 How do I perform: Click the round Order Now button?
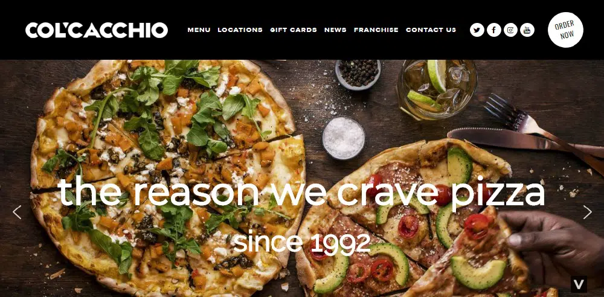[x=565, y=30]
